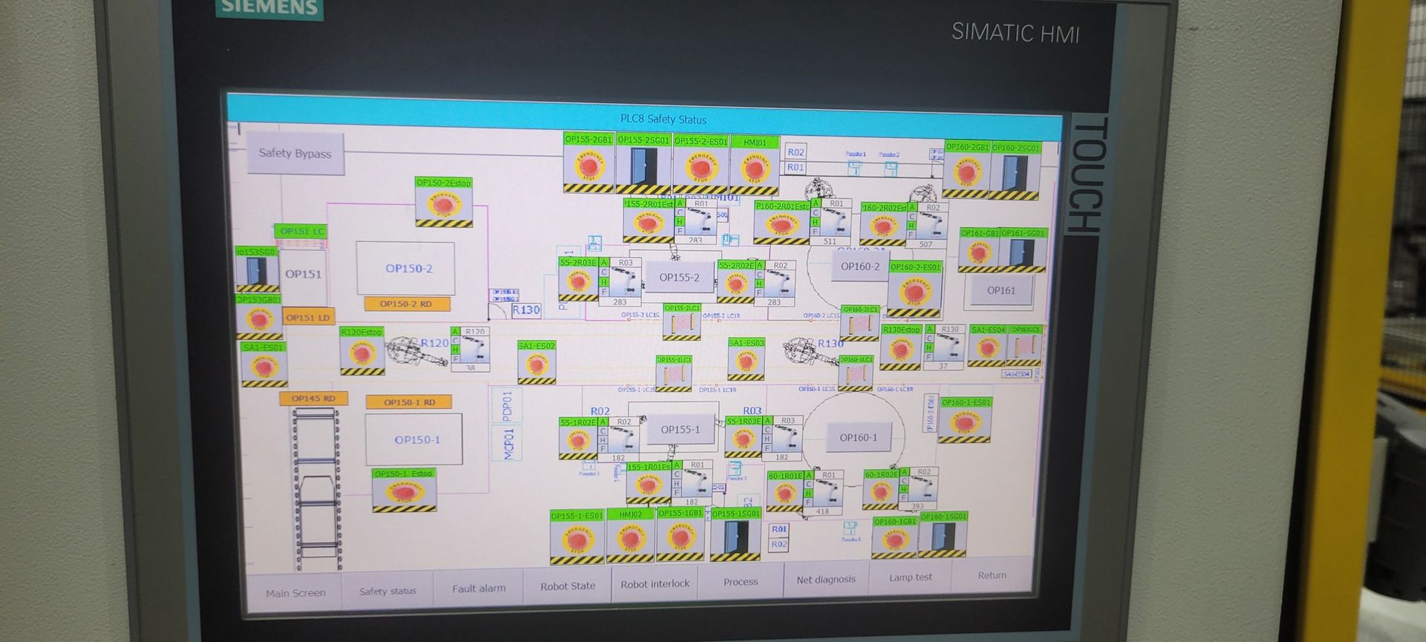The width and height of the screenshot is (1426, 642).
Task: Select the SA1-ES02 emergency stop icon
Action: 536,367
